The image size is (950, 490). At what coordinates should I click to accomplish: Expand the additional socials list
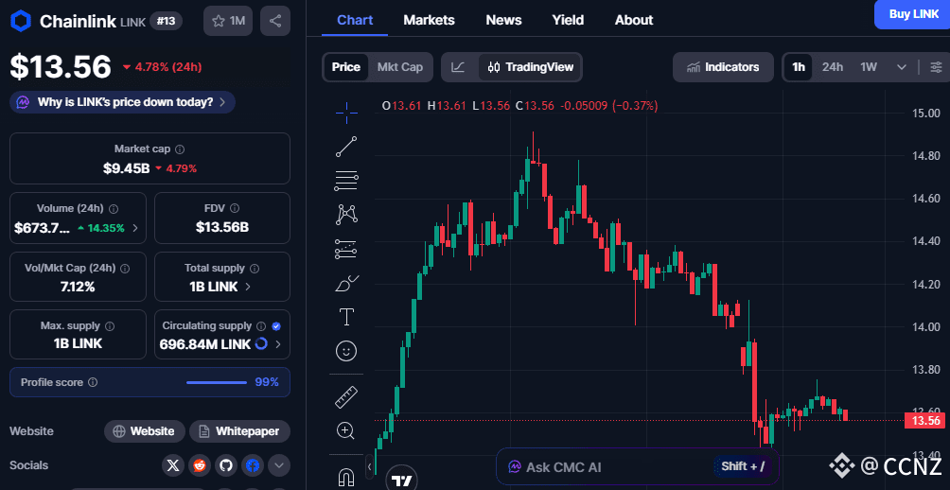click(x=278, y=464)
